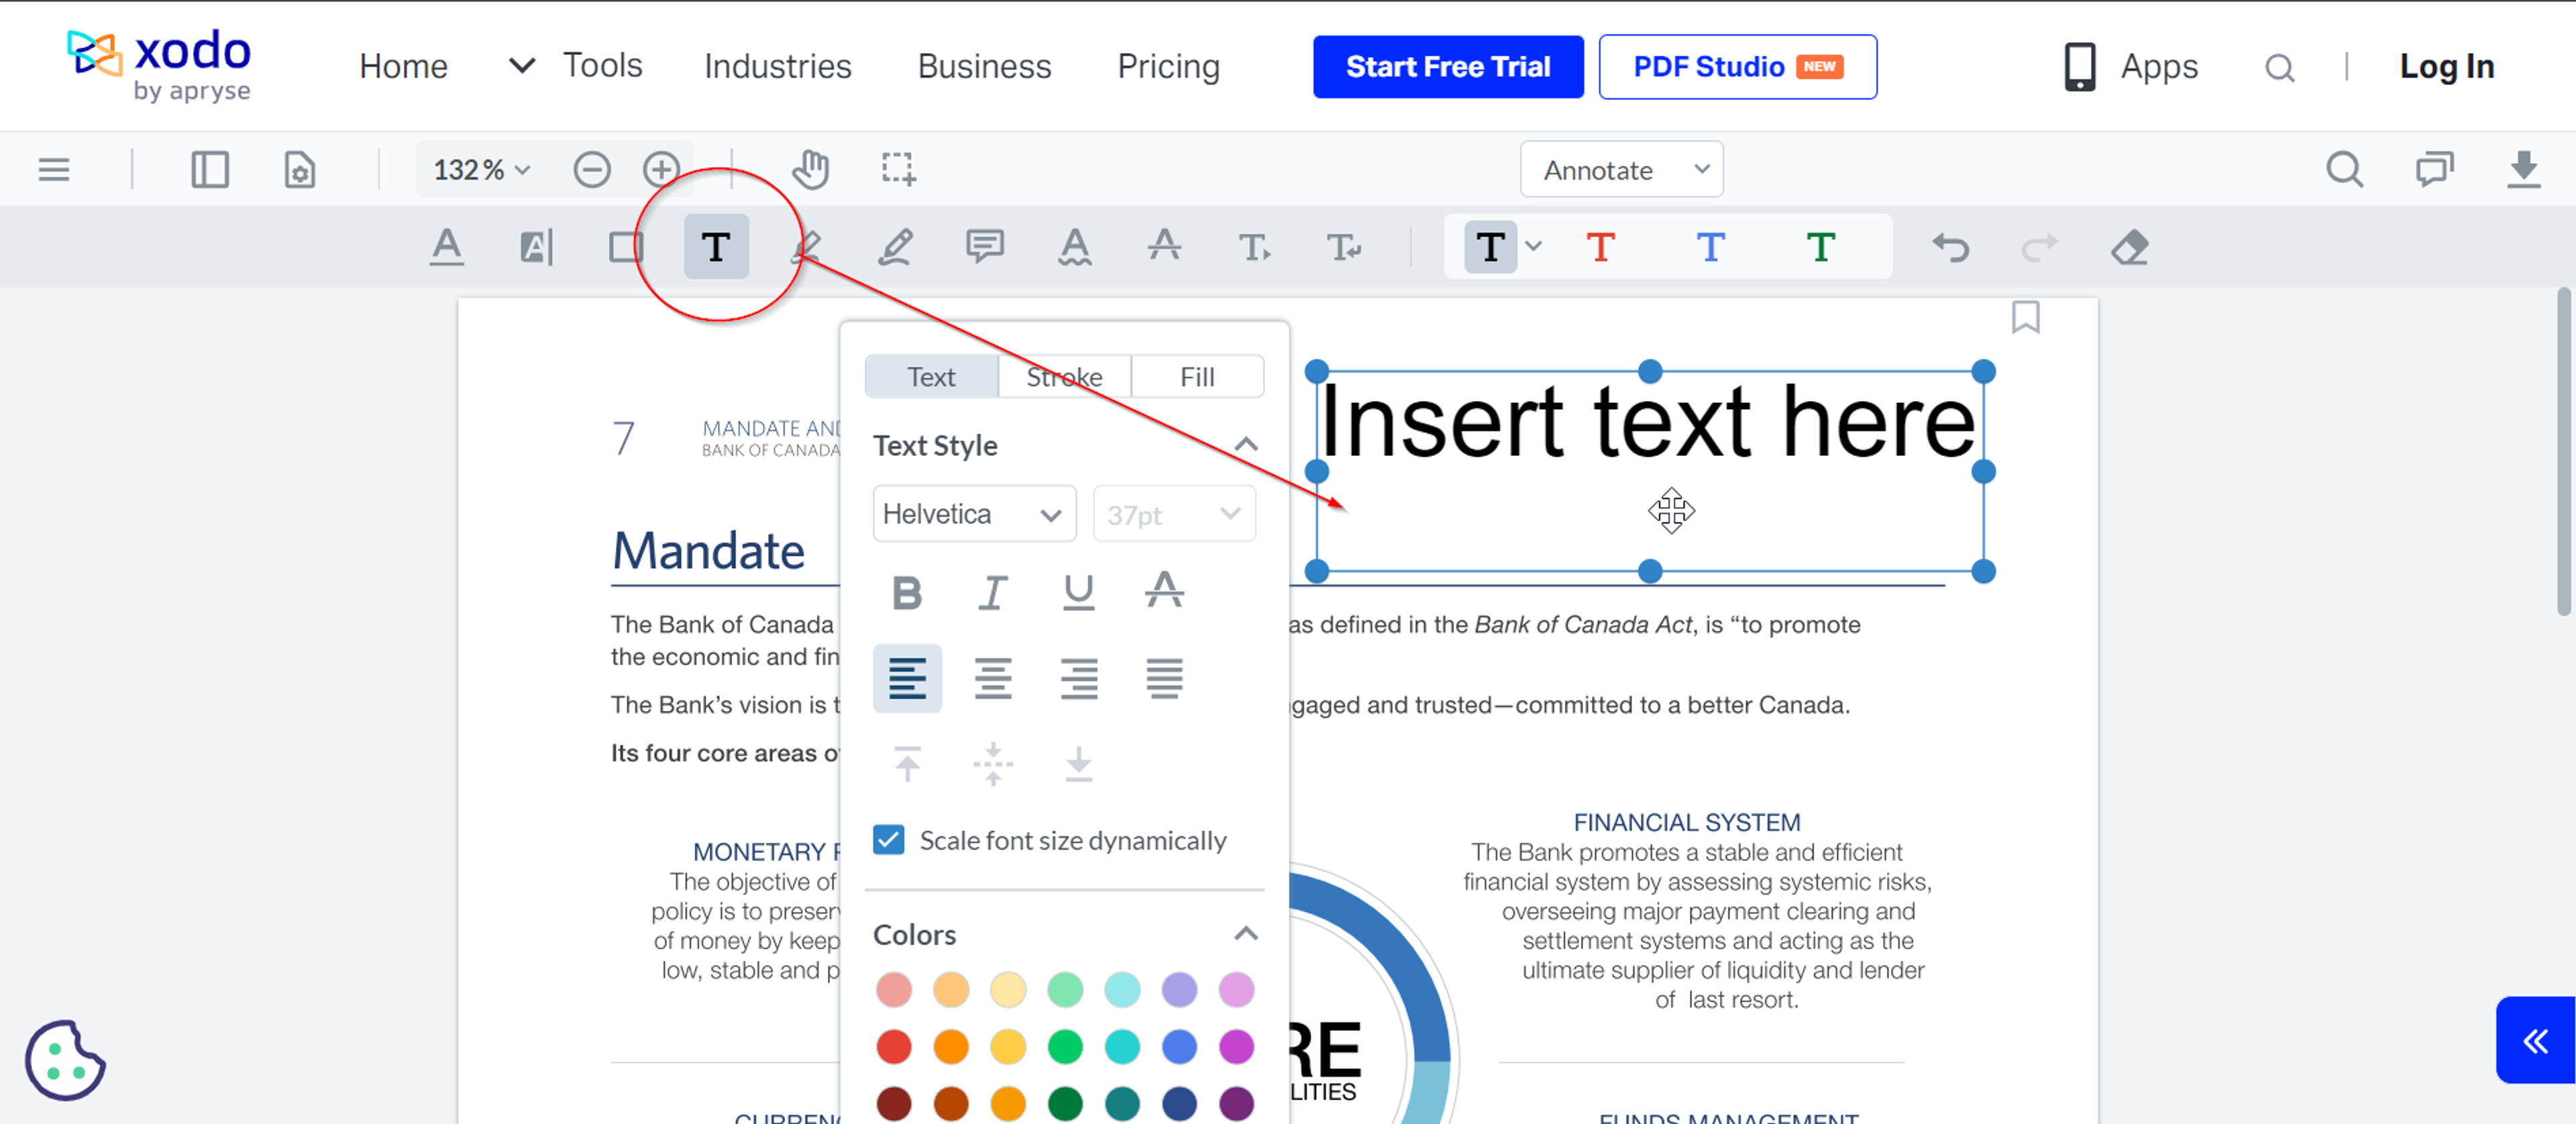Open the hamburger menu icon
This screenshot has width=2576, height=1124.
[54, 170]
